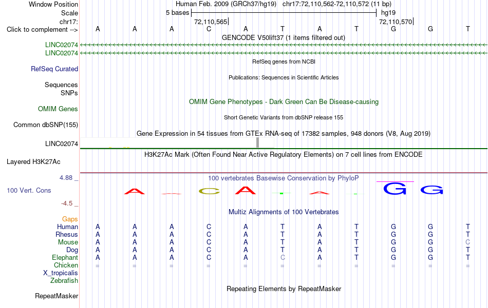The image size is (488, 308).
Task: Click the Mouse species row label
Action: point(68,242)
